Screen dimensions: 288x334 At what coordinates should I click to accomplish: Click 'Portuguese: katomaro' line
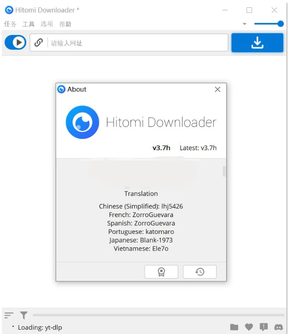pos(141,232)
